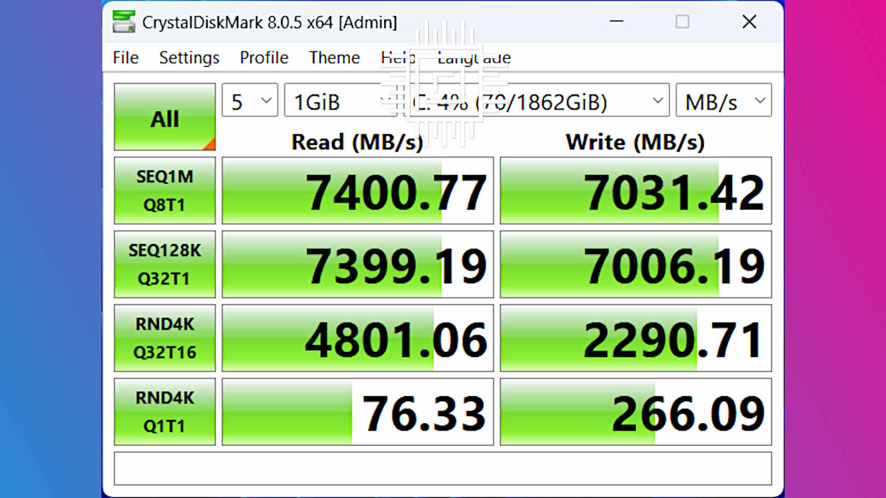Click the CrystalDiskMark app icon in title bar
886x498 pixels.
(x=125, y=23)
